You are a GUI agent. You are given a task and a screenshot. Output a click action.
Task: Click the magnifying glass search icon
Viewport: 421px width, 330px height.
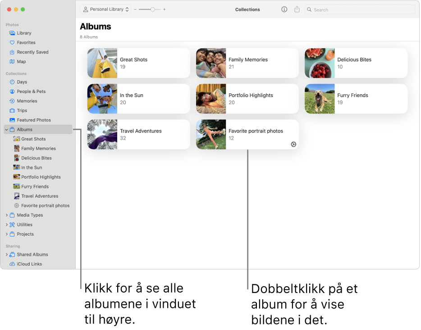click(x=309, y=9)
